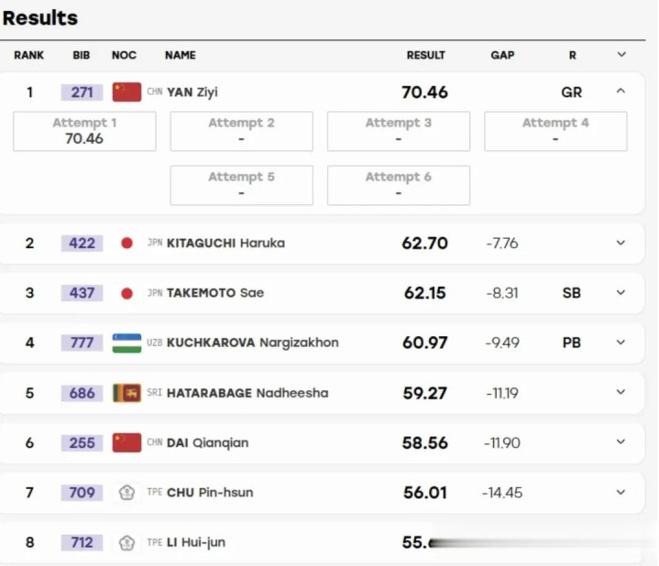Expand DAI Qianqian's row details
The height and width of the screenshot is (566, 659).
click(x=621, y=441)
